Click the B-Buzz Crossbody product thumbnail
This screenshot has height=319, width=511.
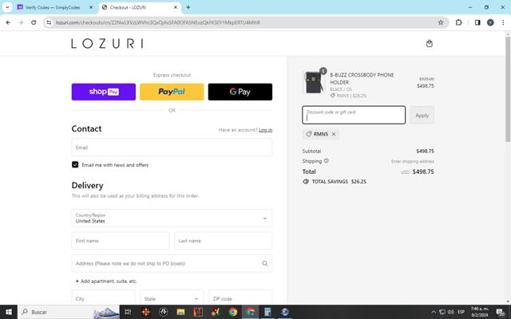tap(314, 83)
